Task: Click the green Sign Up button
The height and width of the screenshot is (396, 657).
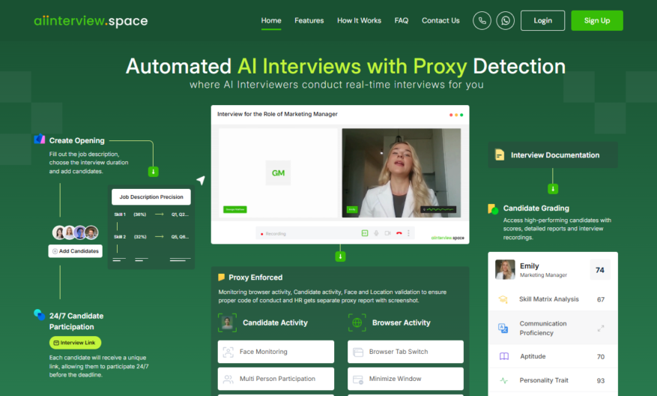Action: click(597, 20)
